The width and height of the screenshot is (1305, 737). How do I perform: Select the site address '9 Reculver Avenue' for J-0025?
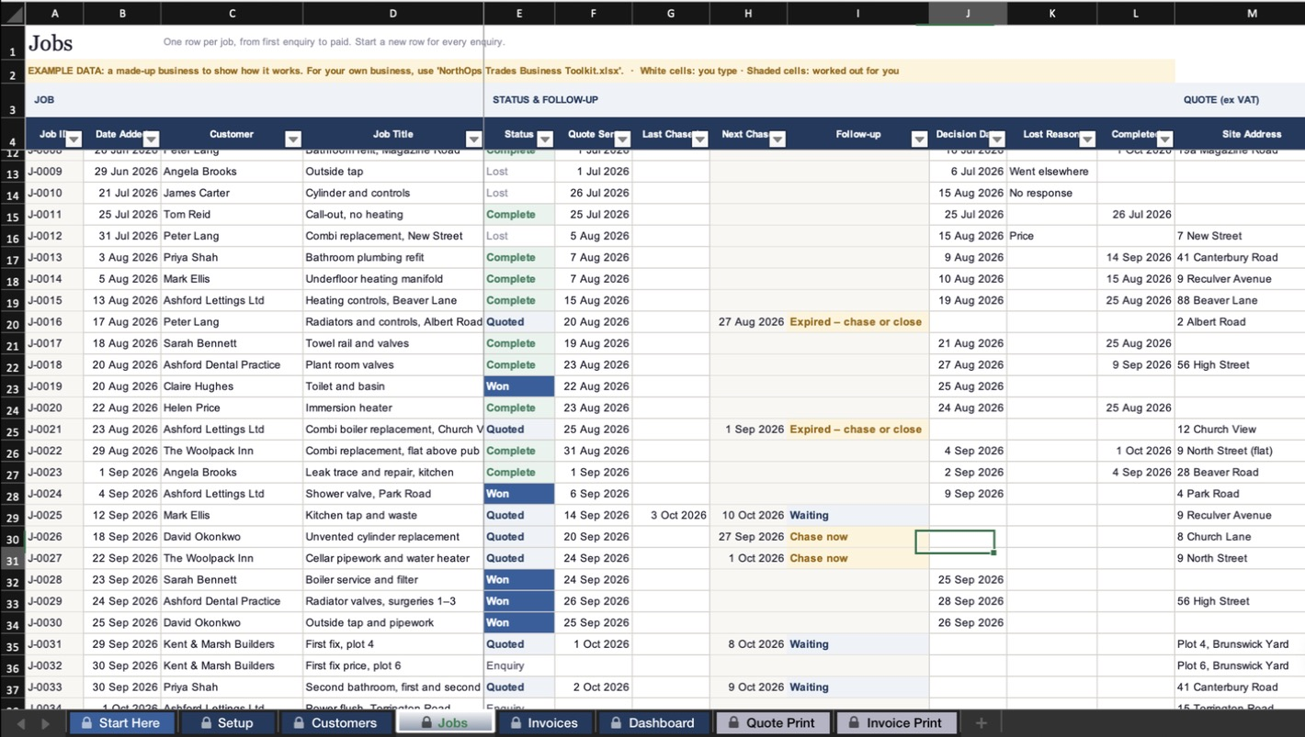[x=1240, y=515]
